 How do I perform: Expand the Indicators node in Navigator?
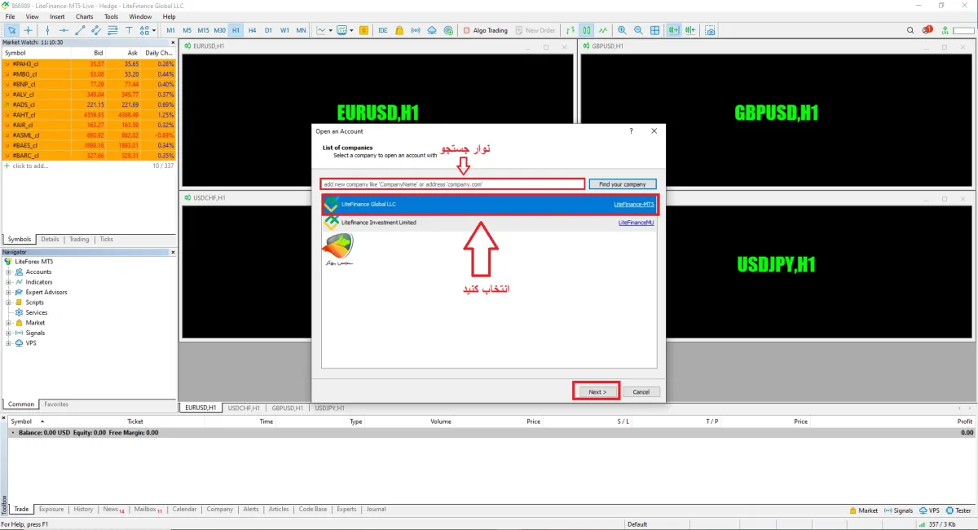pyautogui.click(x=8, y=282)
